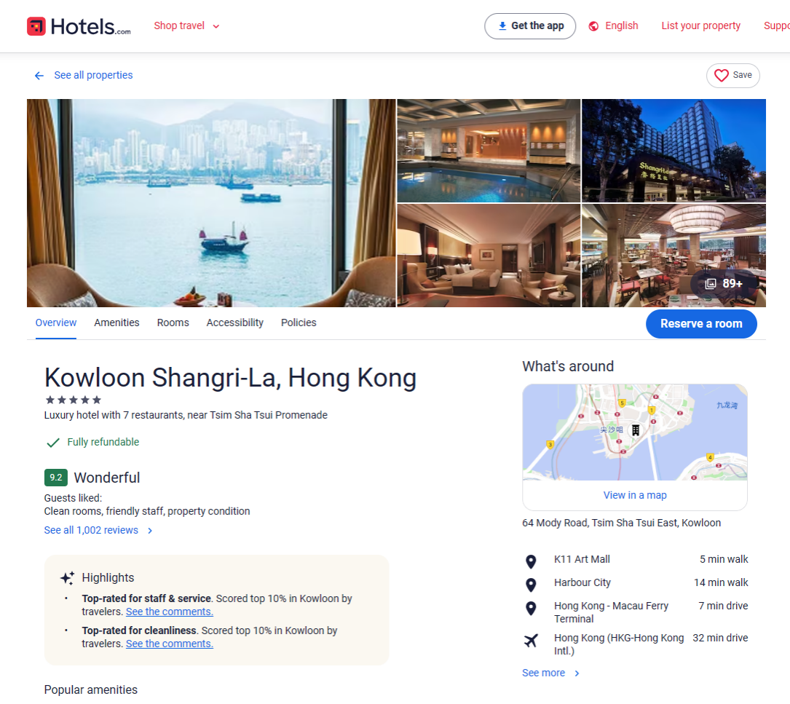Open the 89+ photo gallery icon
Screen dimensions: 790x704
(711, 284)
